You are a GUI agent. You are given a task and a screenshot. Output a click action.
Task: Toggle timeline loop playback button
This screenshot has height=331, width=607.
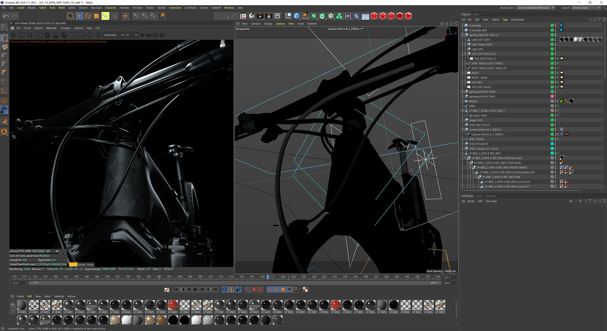[224, 289]
